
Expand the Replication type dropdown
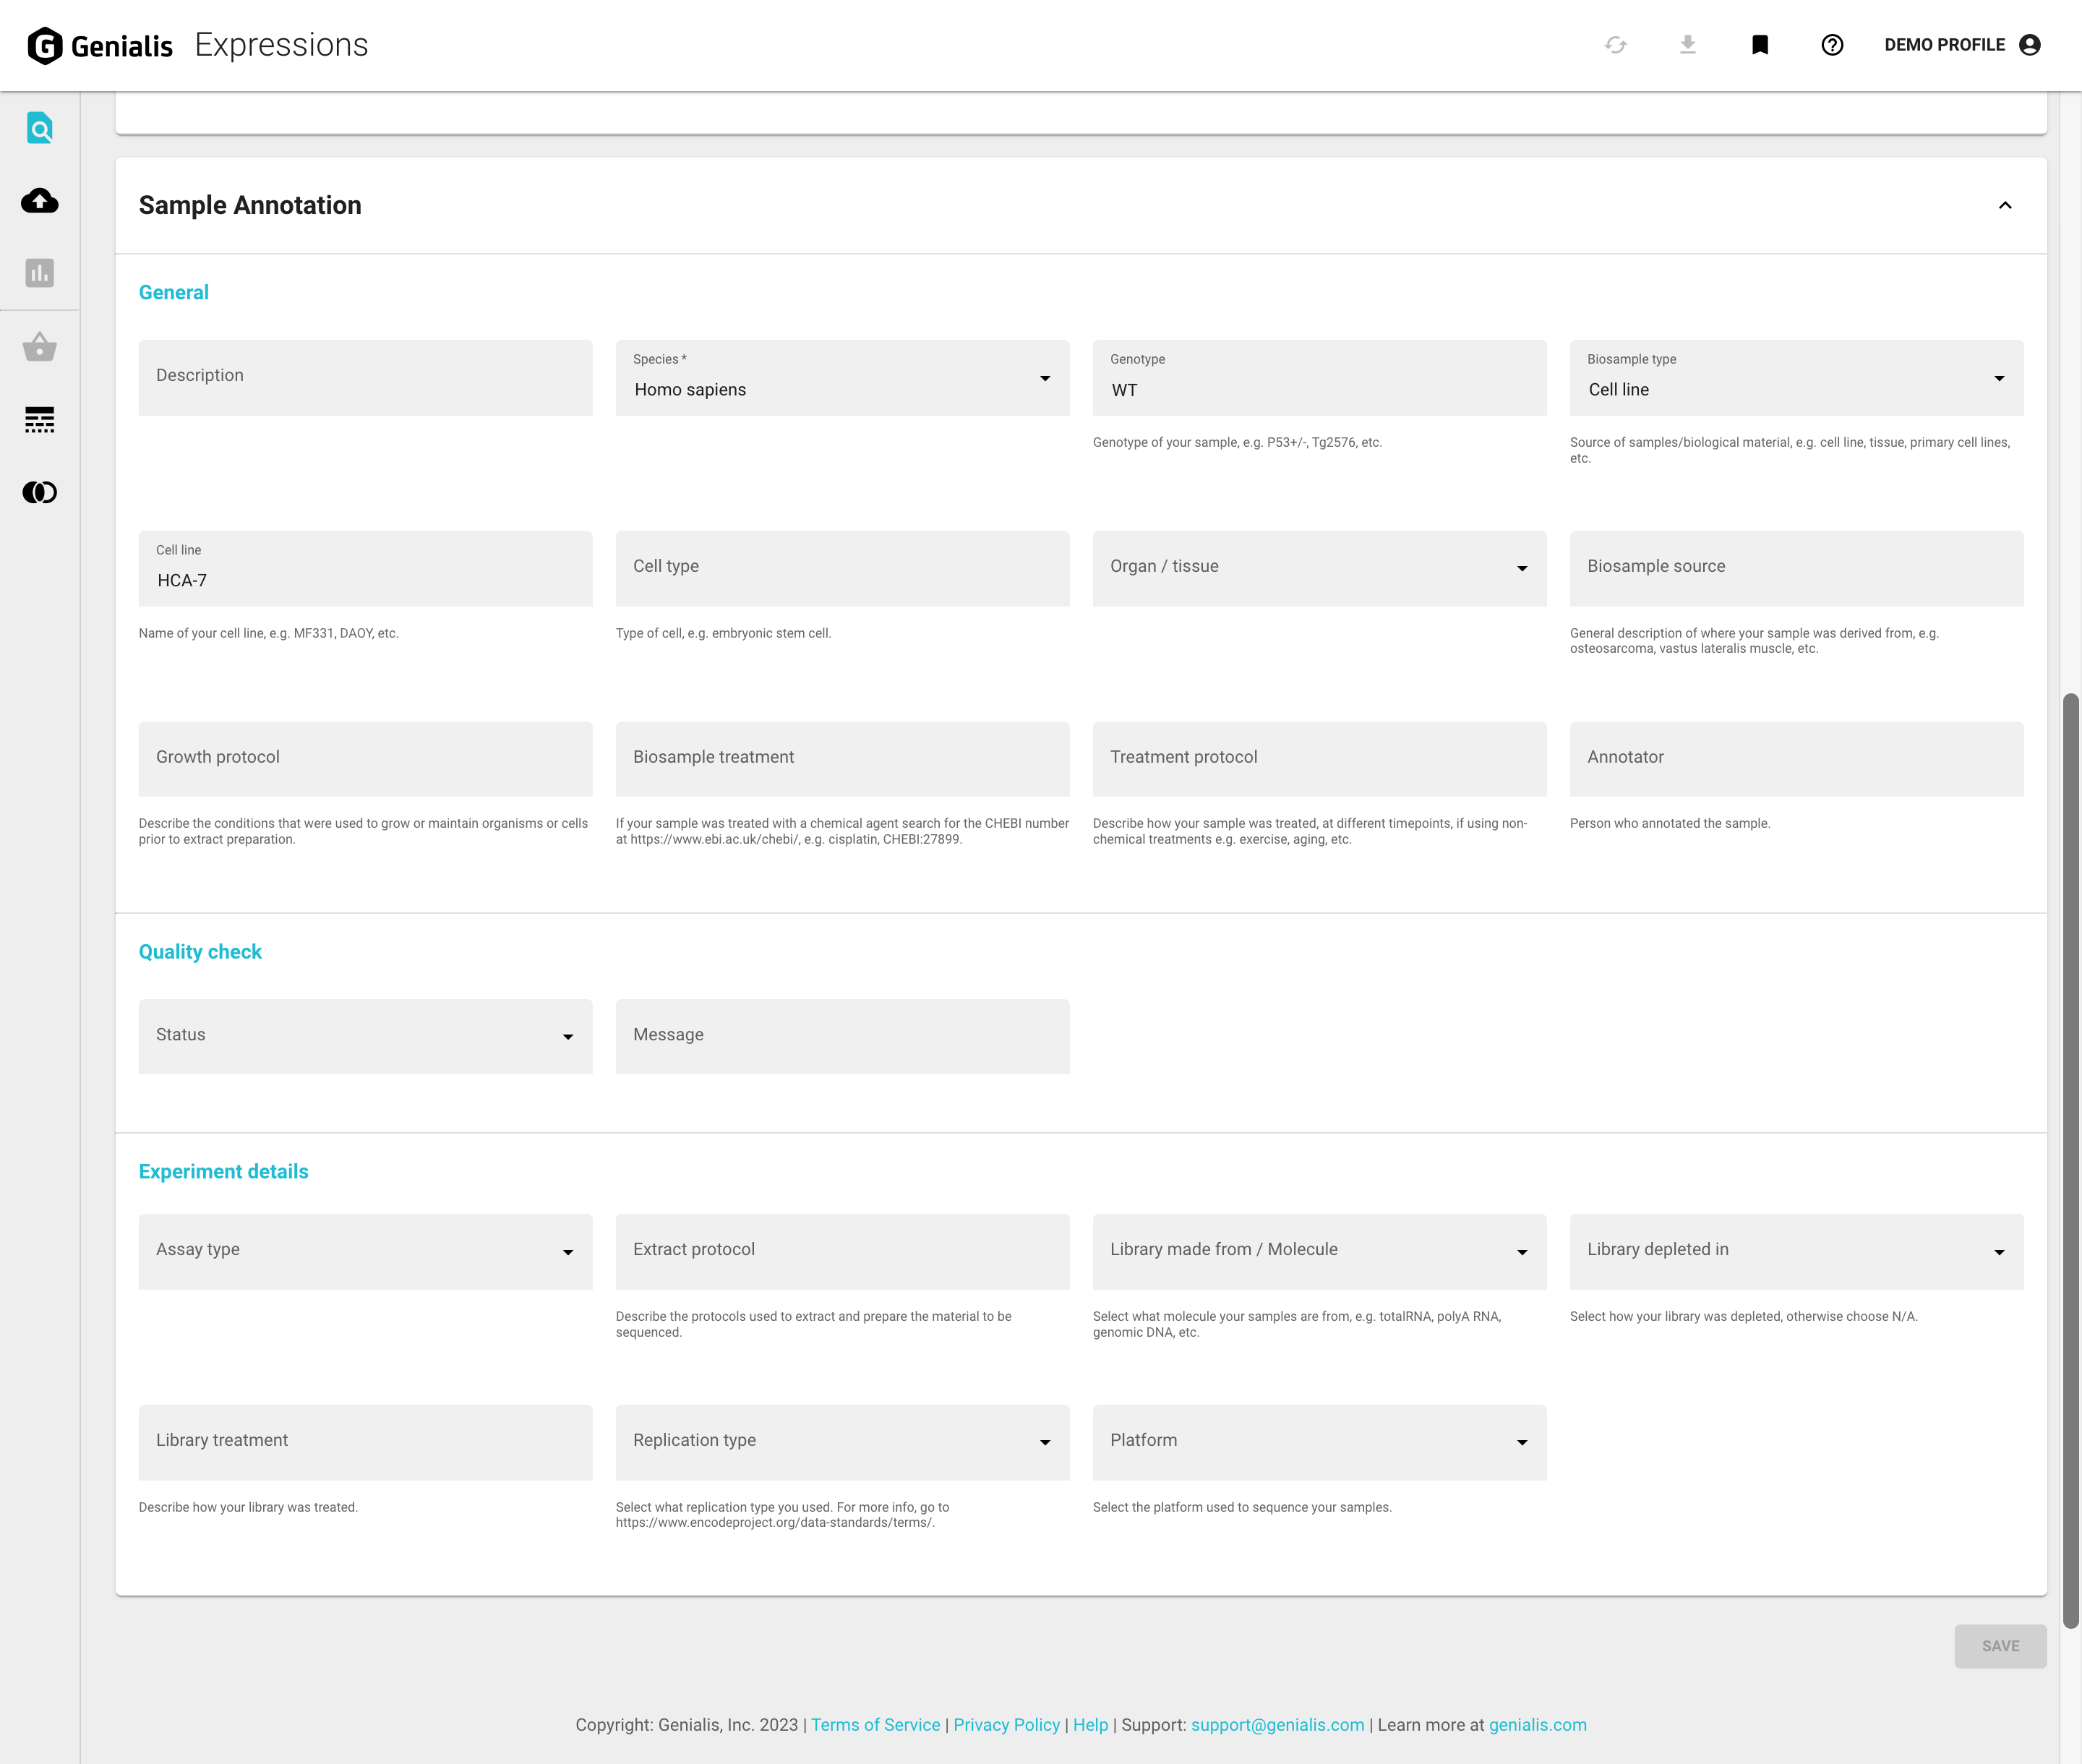pyautogui.click(x=1045, y=1441)
